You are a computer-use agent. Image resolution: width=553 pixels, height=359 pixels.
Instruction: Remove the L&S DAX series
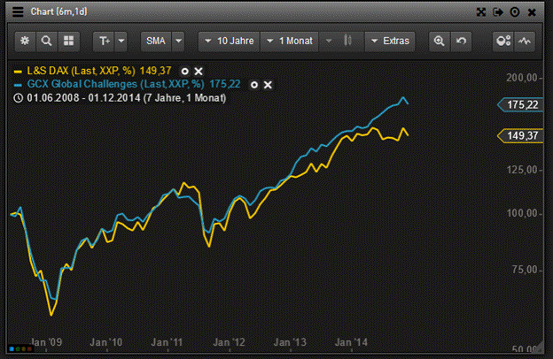[x=199, y=72]
